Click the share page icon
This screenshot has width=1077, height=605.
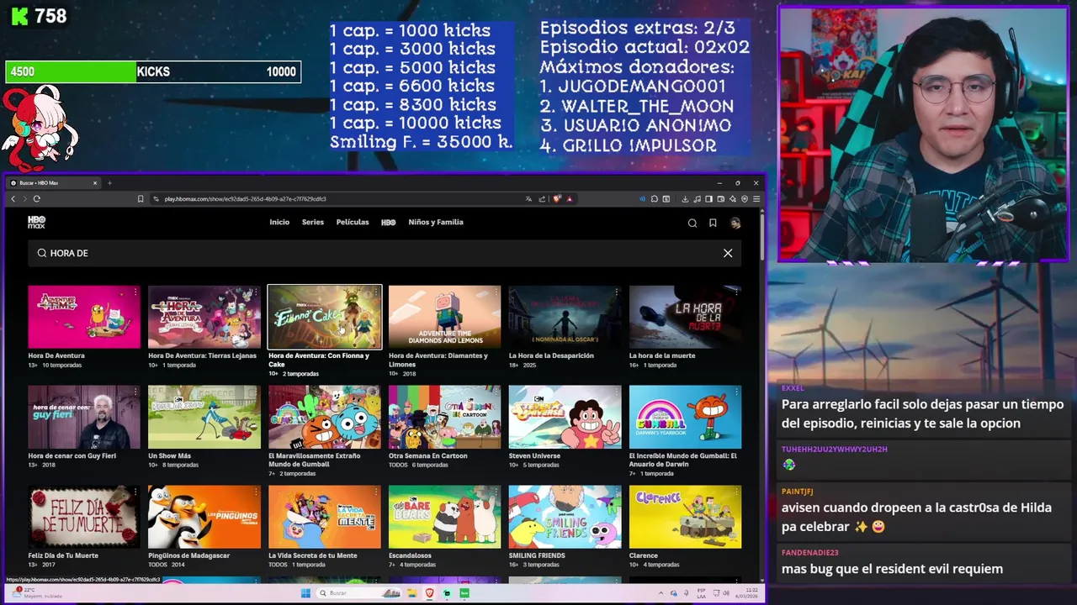pyautogui.click(x=542, y=199)
